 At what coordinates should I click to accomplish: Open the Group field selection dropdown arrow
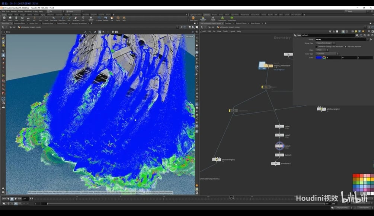pos(368,39)
